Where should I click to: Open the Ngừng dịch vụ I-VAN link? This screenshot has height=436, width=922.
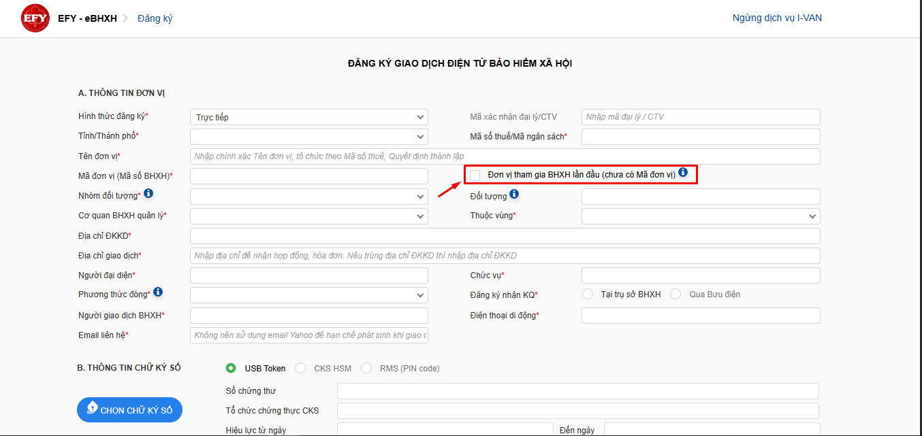coord(777,18)
